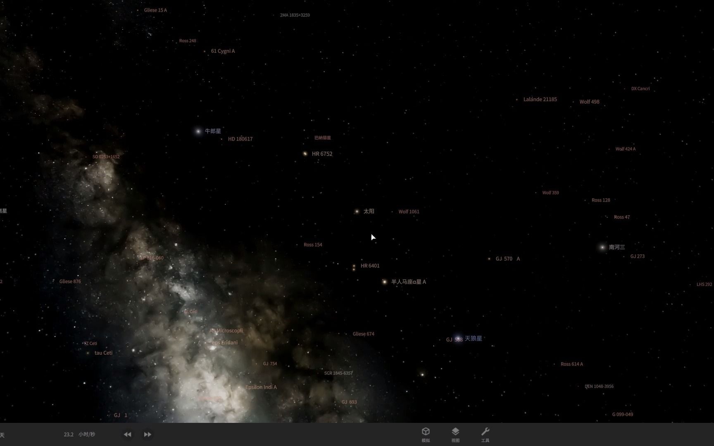Click the Ross 47 label
Image resolution: width=714 pixels, height=446 pixels.
pos(621,217)
